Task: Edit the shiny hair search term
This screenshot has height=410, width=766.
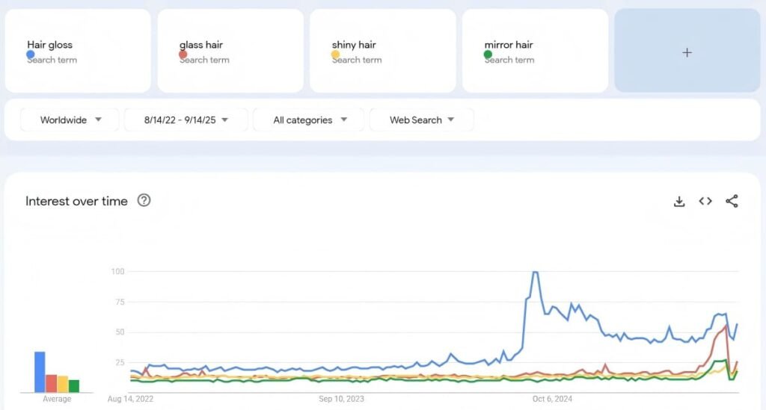Action: (354, 45)
